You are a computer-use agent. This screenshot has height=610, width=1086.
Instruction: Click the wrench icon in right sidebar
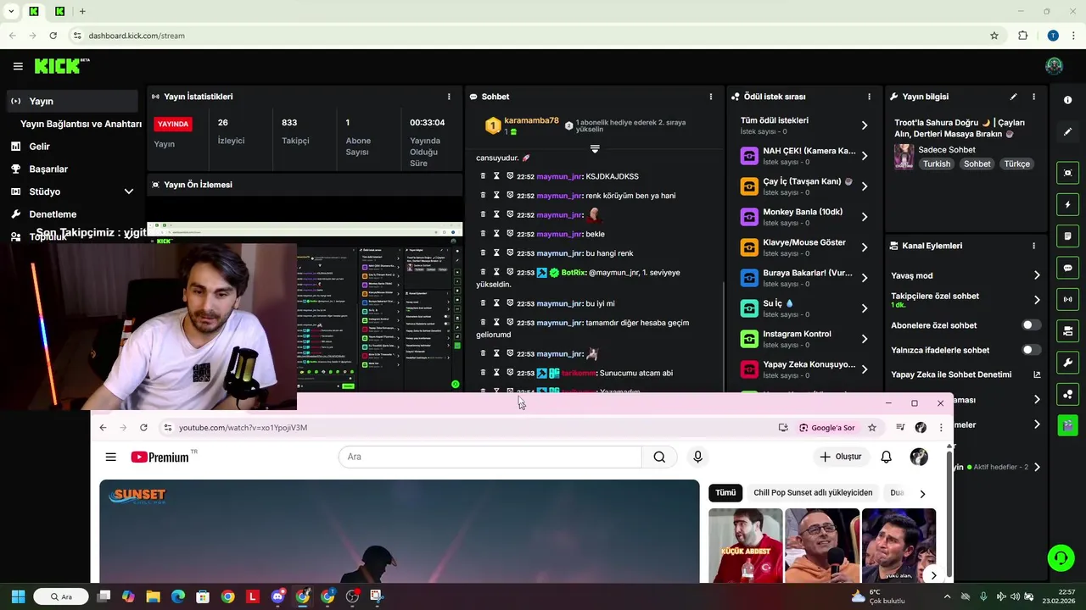(1067, 363)
